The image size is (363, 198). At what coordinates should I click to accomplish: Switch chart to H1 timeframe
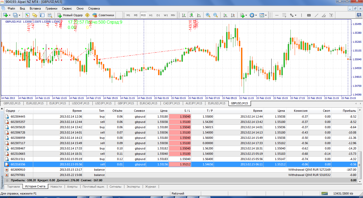coord(151,15)
